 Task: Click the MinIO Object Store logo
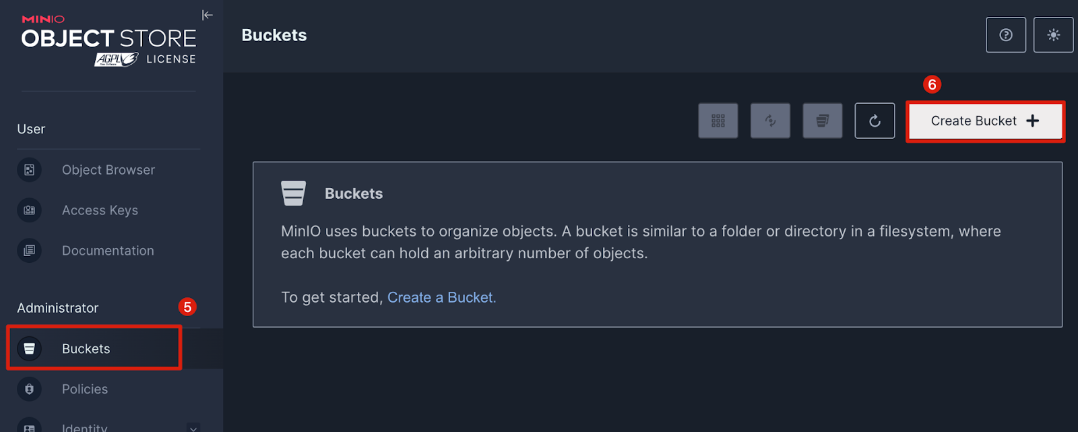pyautogui.click(x=108, y=40)
